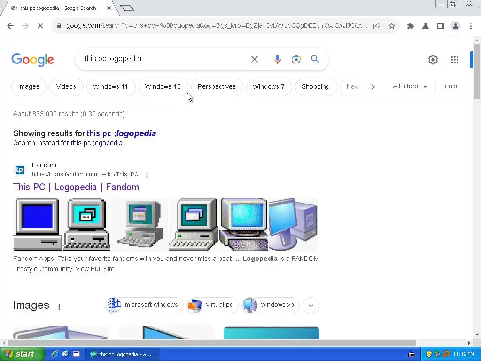Viewport: 481px width, 361px height.
Task: Click the horizontal scrollbar thumb
Action: coord(212,343)
